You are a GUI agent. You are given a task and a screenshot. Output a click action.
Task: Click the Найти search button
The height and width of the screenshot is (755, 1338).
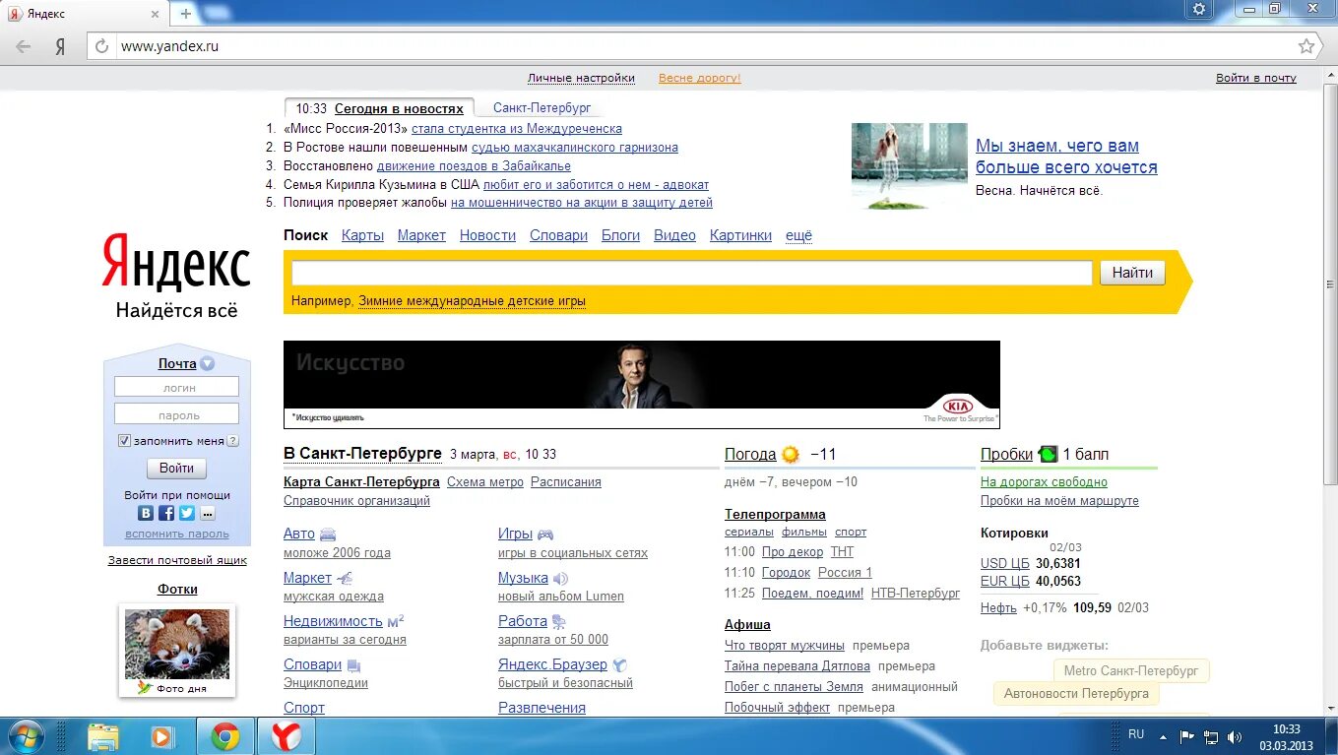pyautogui.click(x=1132, y=273)
